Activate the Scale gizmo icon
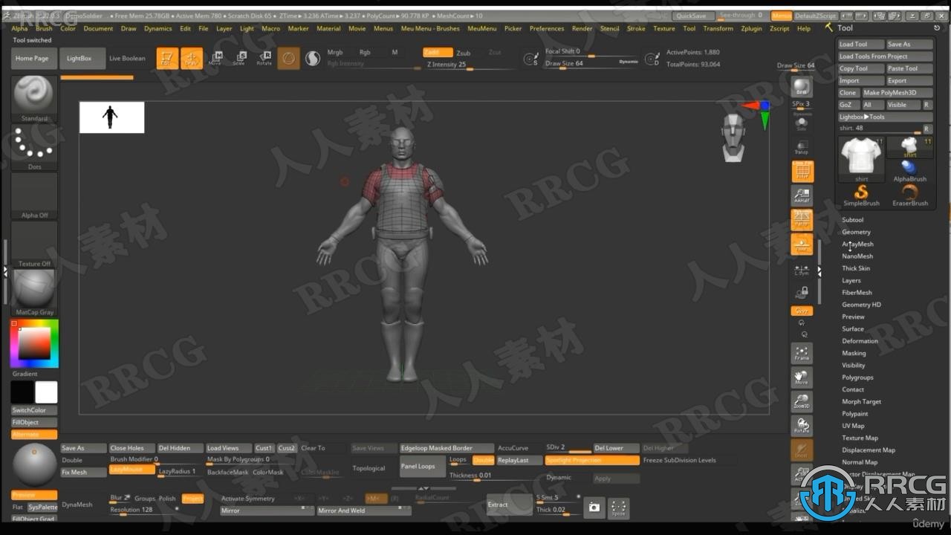This screenshot has width=951, height=535. click(x=239, y=58)
